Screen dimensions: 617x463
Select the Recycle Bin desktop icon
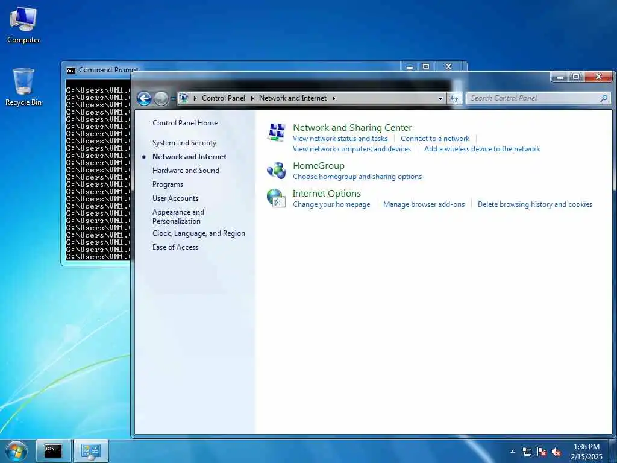click(23, 87)
